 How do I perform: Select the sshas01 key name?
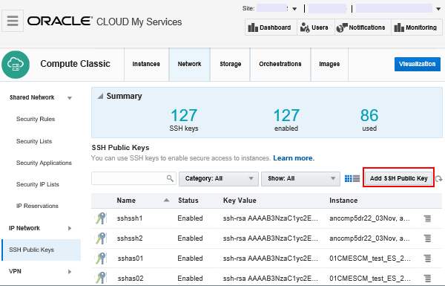click(131, 259)
